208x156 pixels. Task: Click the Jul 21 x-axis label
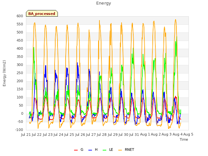[x=26, y=135]
